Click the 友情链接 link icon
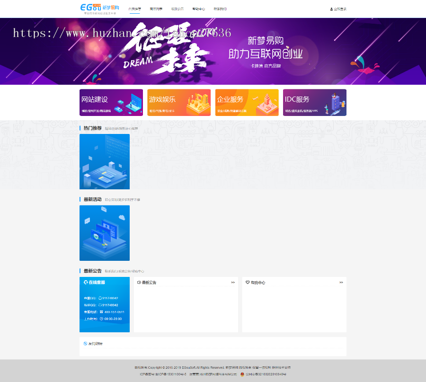Image resolution: width=426 pixels, height=382 pixels. click(x=85, y=344)
